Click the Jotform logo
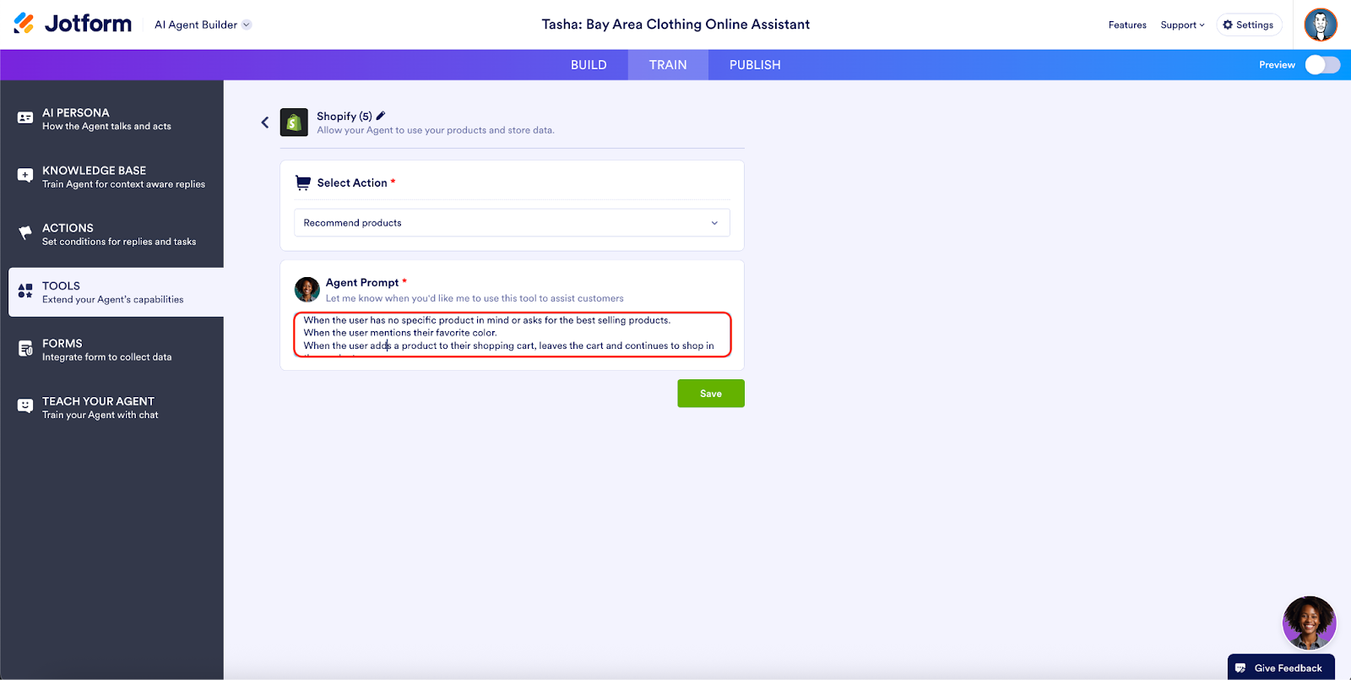Screen dimensions: 1351x680 [73, 24]
